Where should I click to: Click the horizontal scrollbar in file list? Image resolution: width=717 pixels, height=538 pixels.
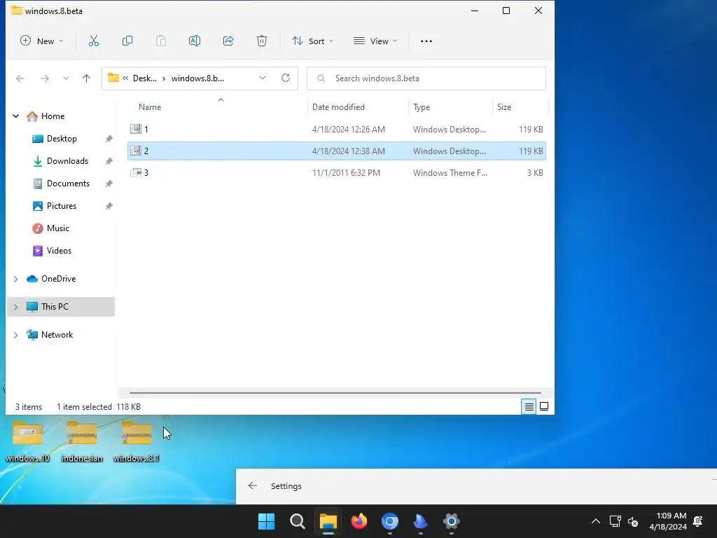pyautogui.click(x=335, y=392)
